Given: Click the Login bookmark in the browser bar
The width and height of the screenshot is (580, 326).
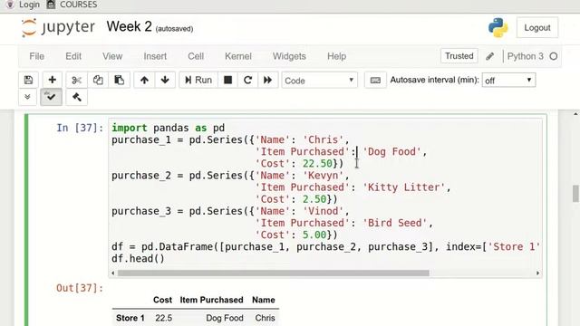Looking at the screenshot, I should point(24,5).
